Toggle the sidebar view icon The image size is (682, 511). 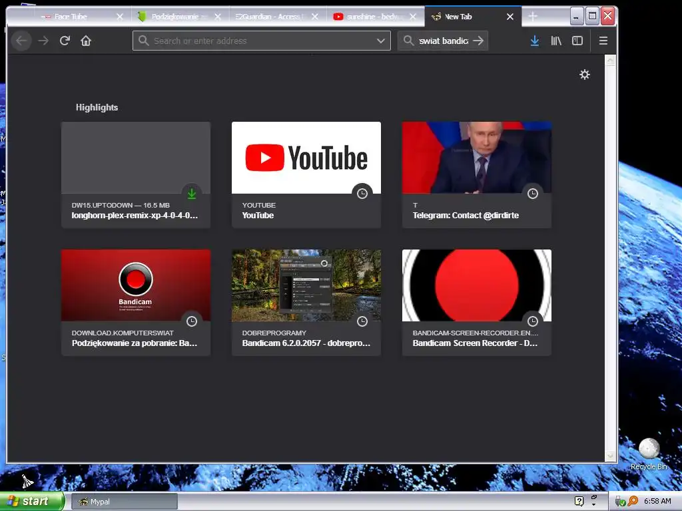[577, 41]
